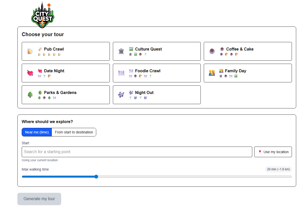
Task: Click the tree icon on Parks & Gardens
Action: [30, 95]
